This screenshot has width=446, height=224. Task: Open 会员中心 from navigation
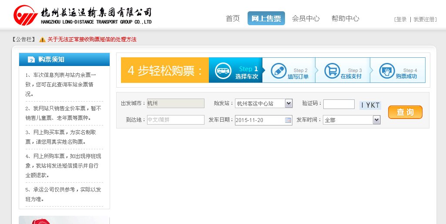point(306,19)
